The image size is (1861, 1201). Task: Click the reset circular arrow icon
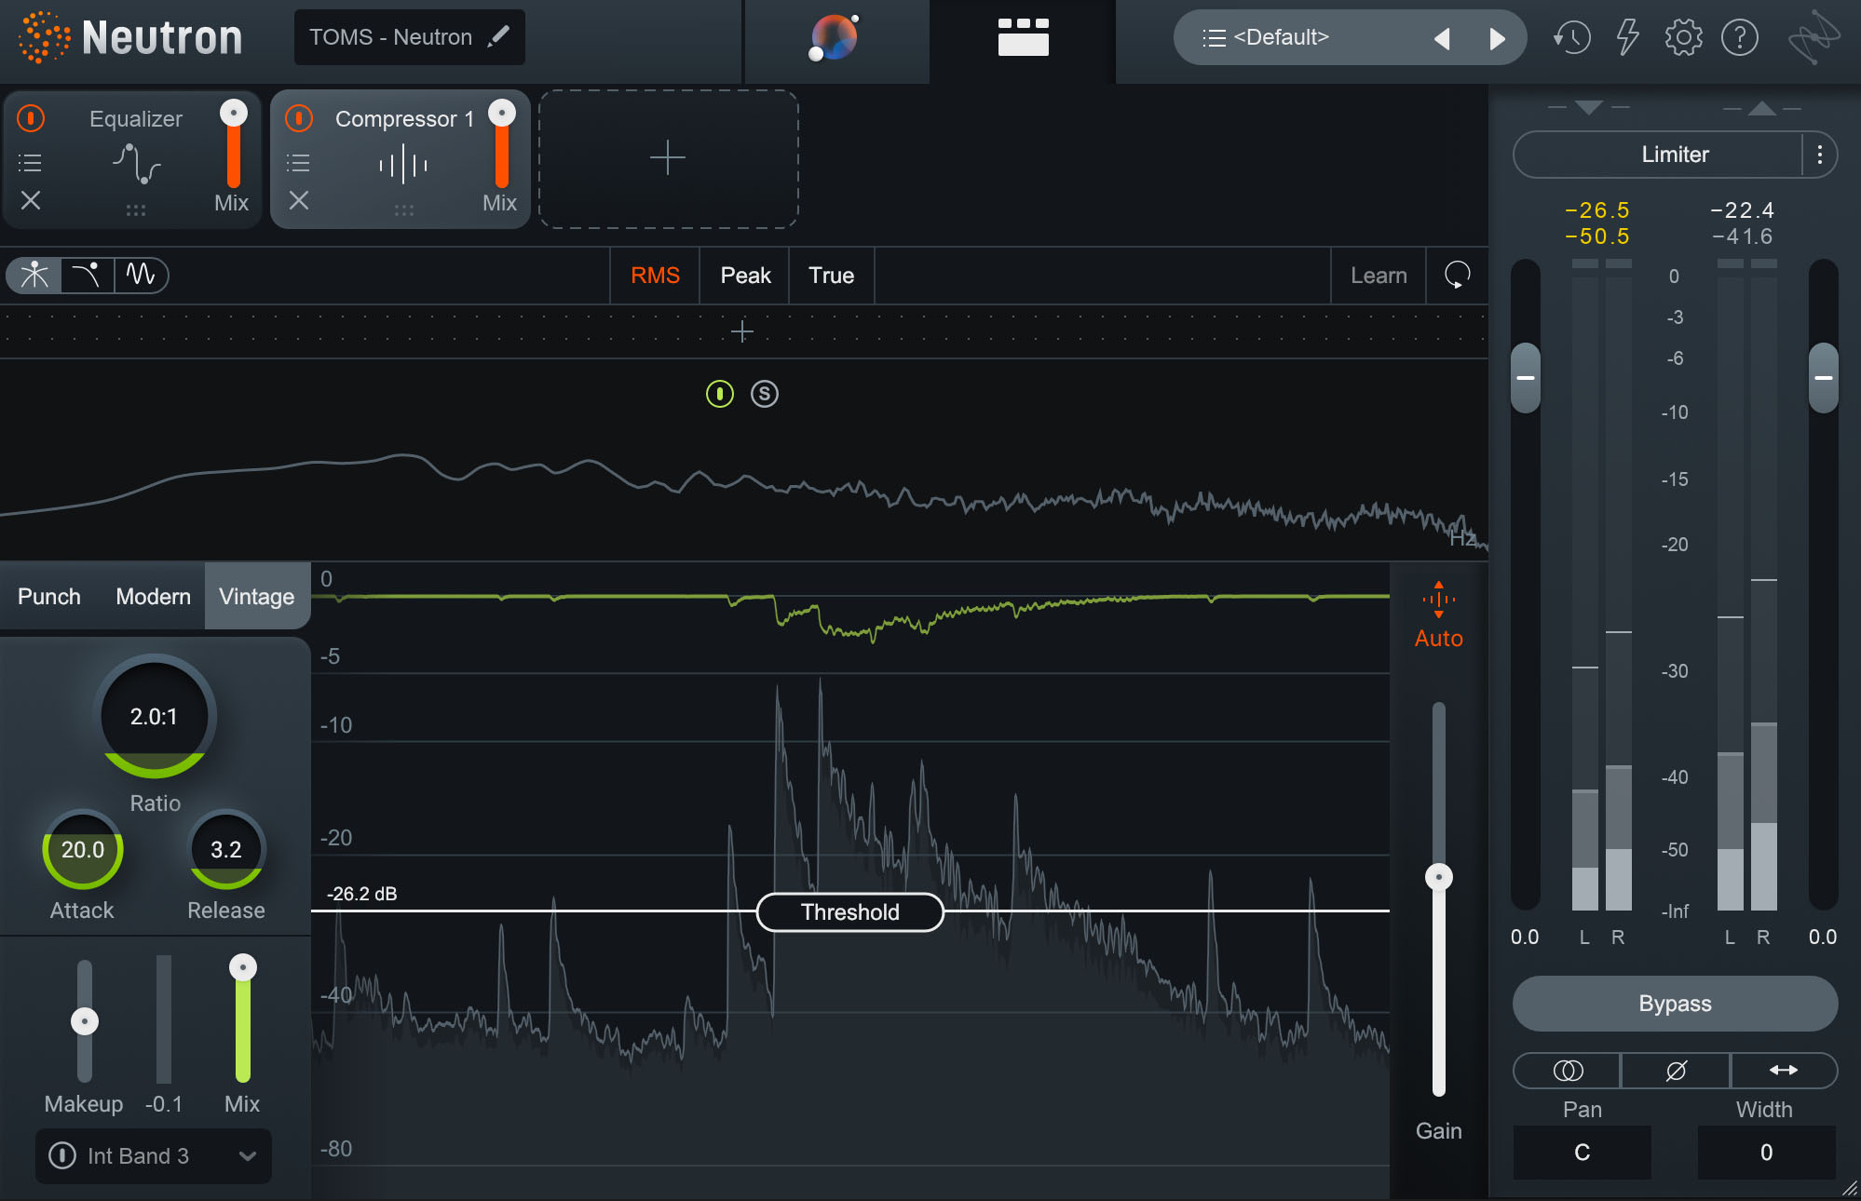tap(1457, 276)
